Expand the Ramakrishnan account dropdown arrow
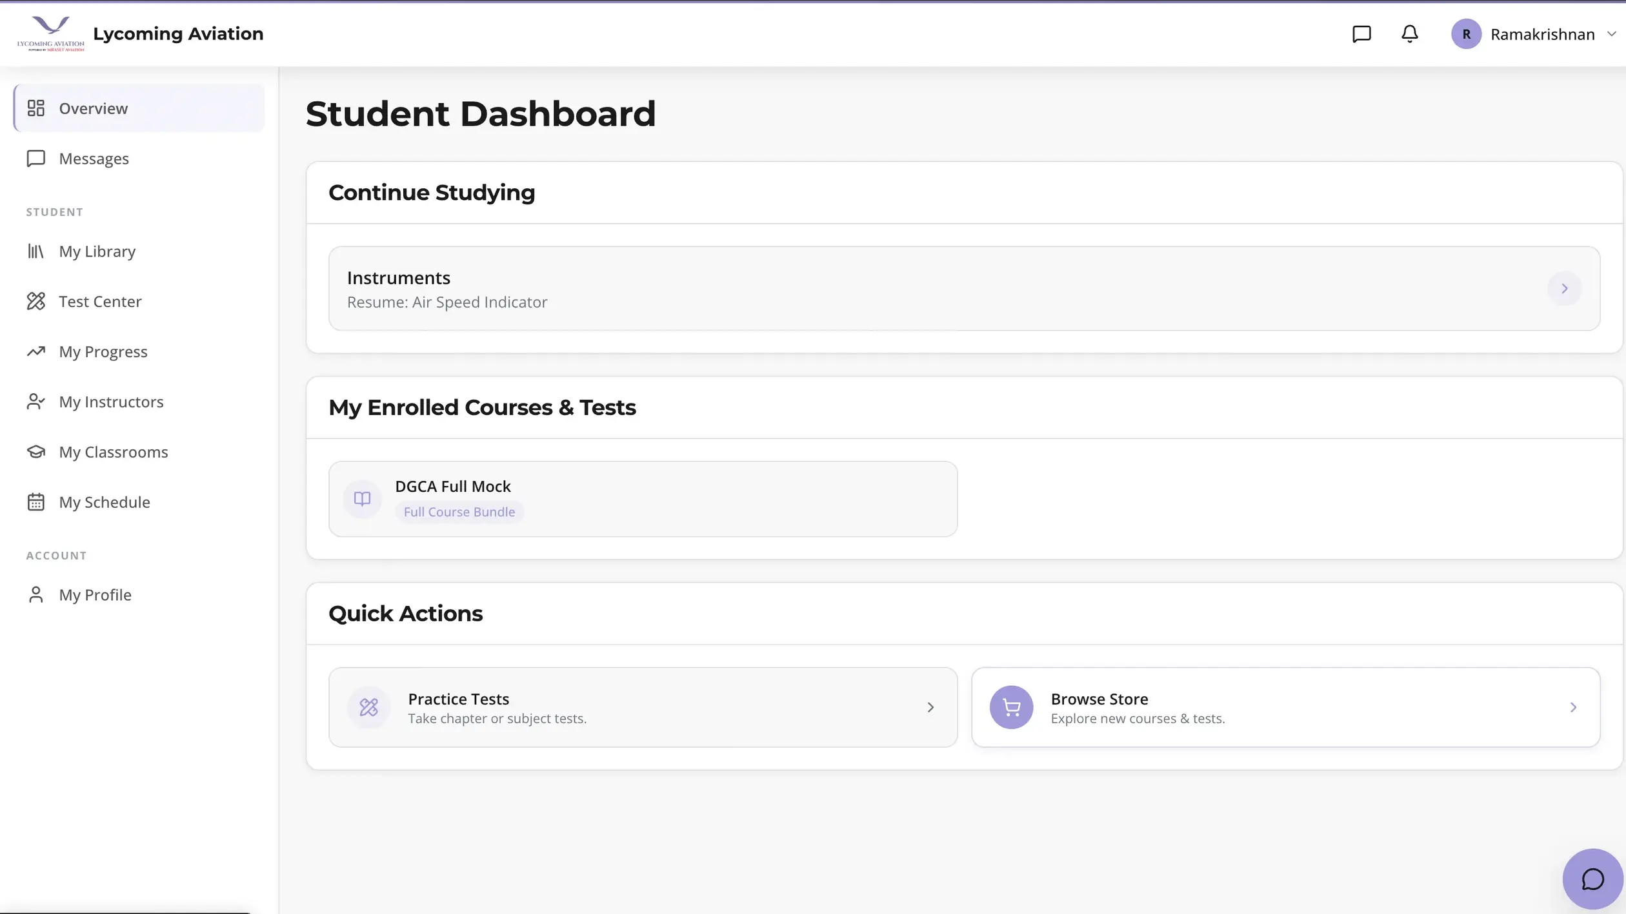1626x914 pixels. pyautogui.click(x=1611, y=34)
